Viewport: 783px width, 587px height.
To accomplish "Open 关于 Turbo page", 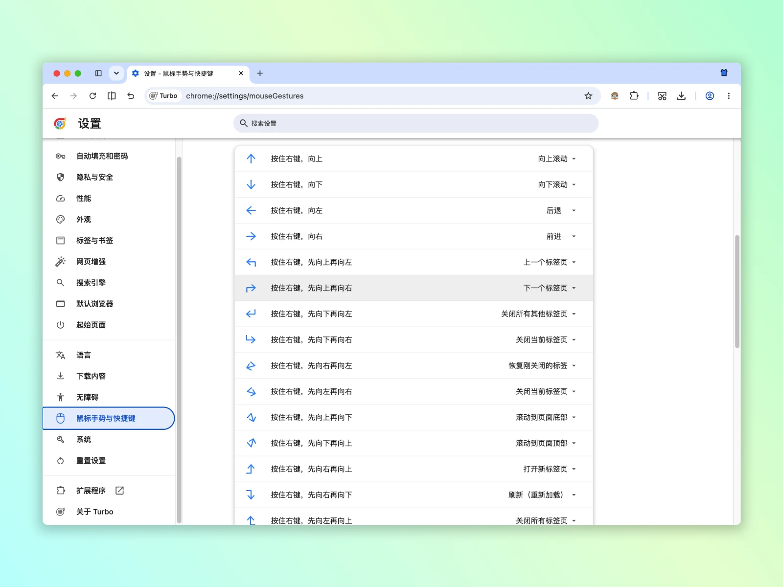I will [109, 512].
